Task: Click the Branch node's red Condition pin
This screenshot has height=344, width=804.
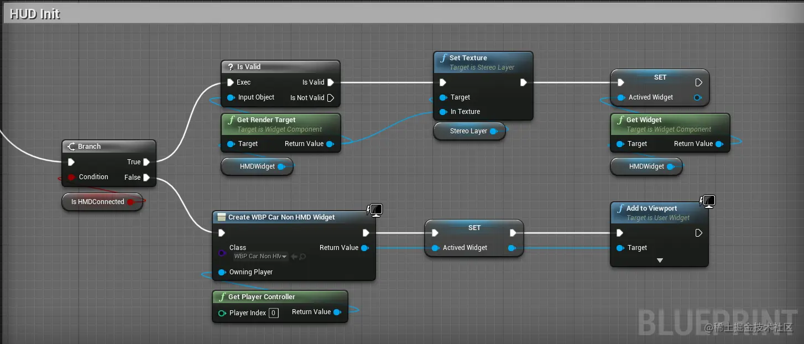Action: (71, 177)
